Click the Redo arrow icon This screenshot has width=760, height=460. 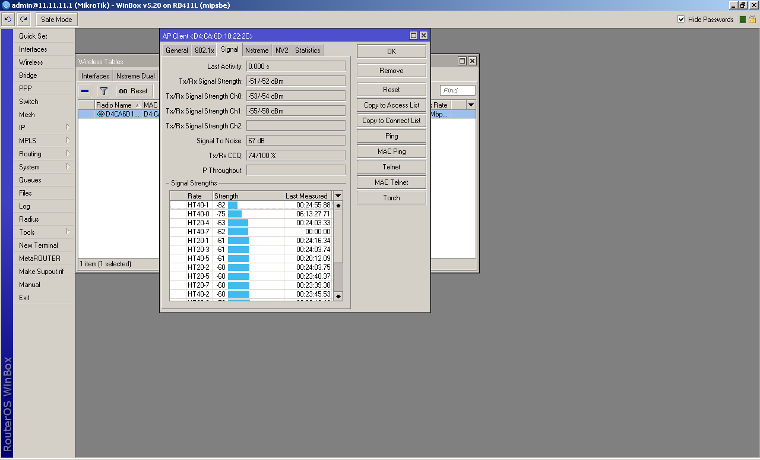click(x=23, y=20)
